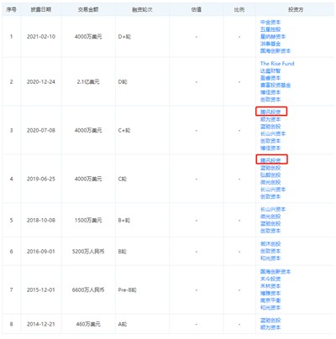Select date cell 2015-12-01
Image resolution: width=336 pixels, height=339 pixels.
(41, 290)
